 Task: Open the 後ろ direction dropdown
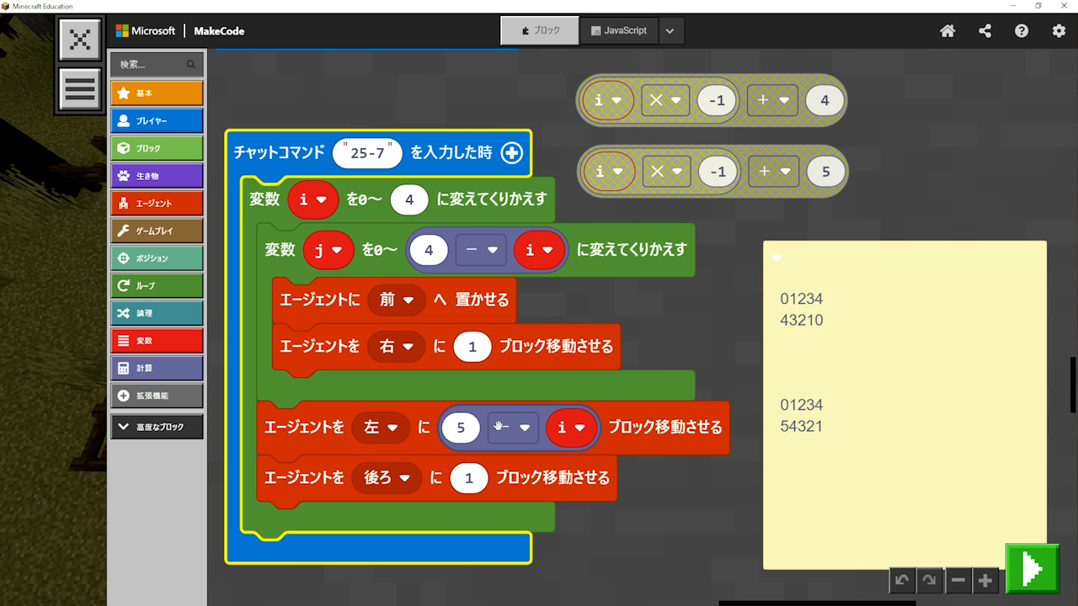coord(387,478)
